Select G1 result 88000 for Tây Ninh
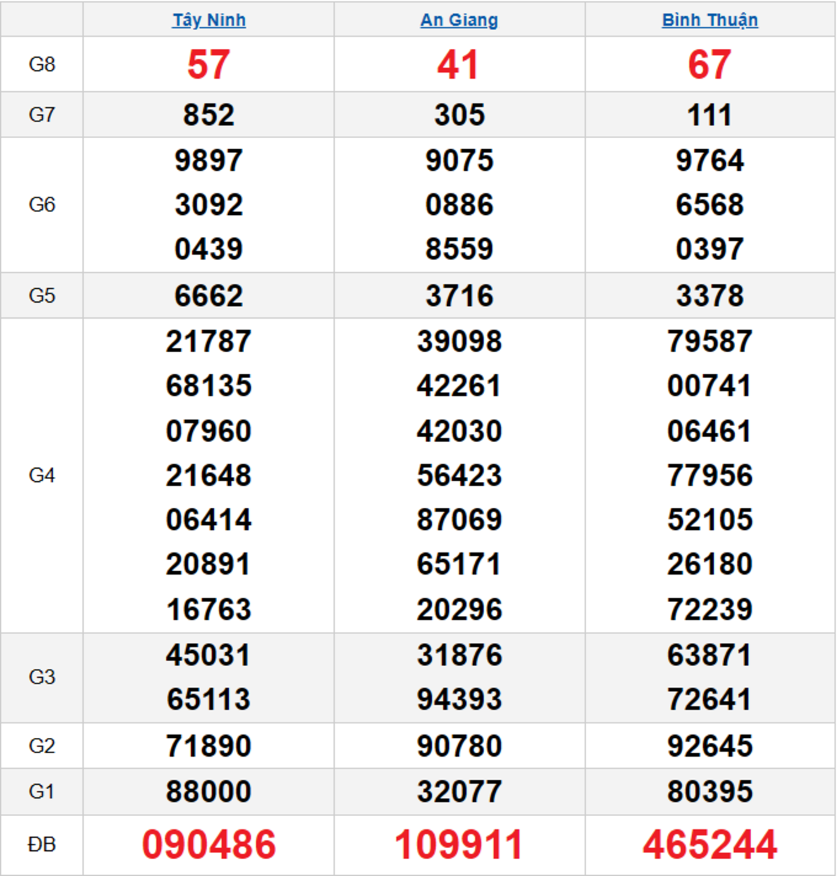This screenshot has width=837, height=876. [x=209, y=792]
